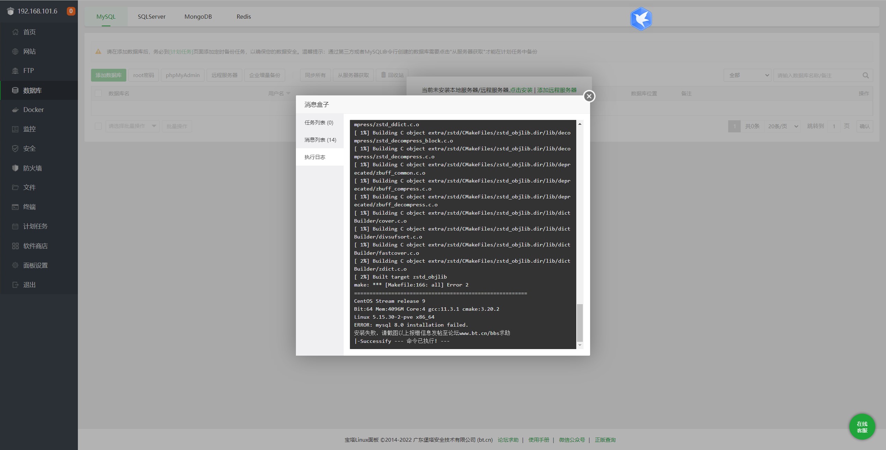Click the blue bird floating logo
886x450 pixels.
641,19
